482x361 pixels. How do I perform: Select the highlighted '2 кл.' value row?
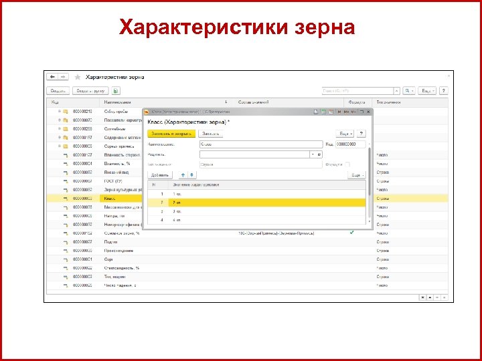point(256,203)
